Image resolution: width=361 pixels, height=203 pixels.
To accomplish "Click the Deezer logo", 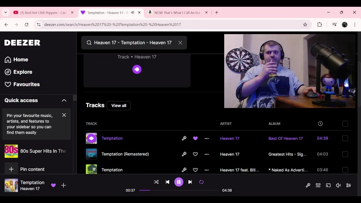I will (22, 43).
